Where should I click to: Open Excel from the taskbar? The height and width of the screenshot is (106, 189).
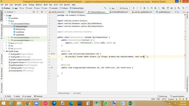click(131, 103)
